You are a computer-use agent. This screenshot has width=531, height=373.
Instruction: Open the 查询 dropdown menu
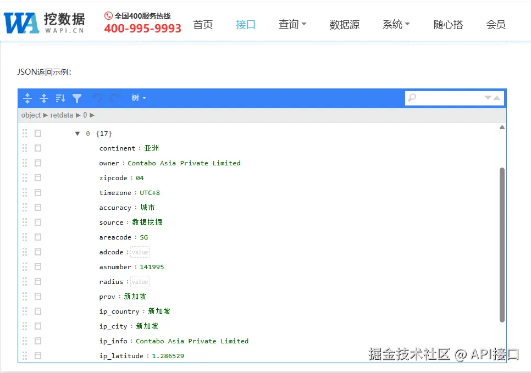292,24
